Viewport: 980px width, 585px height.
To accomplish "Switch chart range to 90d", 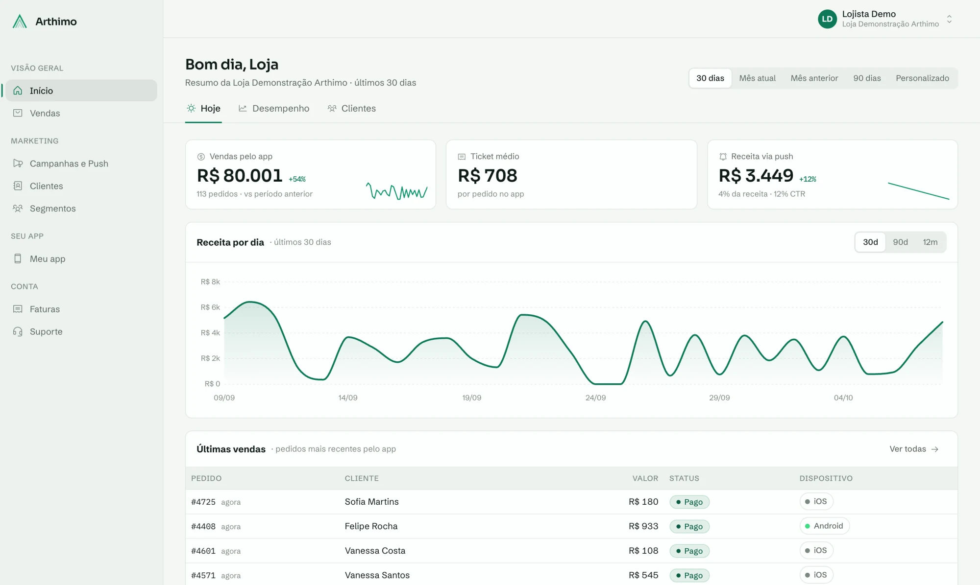I will point(900,242).
